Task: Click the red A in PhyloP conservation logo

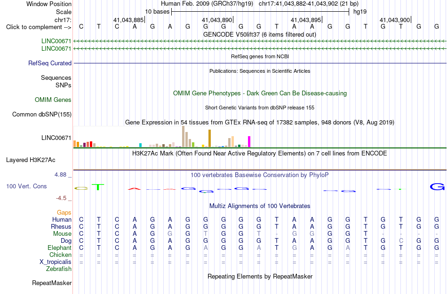Action: pos(134,189)
